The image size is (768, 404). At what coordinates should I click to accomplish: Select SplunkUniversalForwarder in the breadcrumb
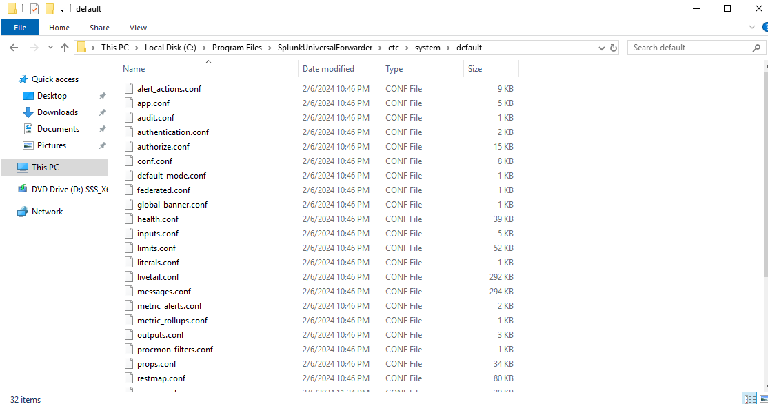tap(325, 48)
